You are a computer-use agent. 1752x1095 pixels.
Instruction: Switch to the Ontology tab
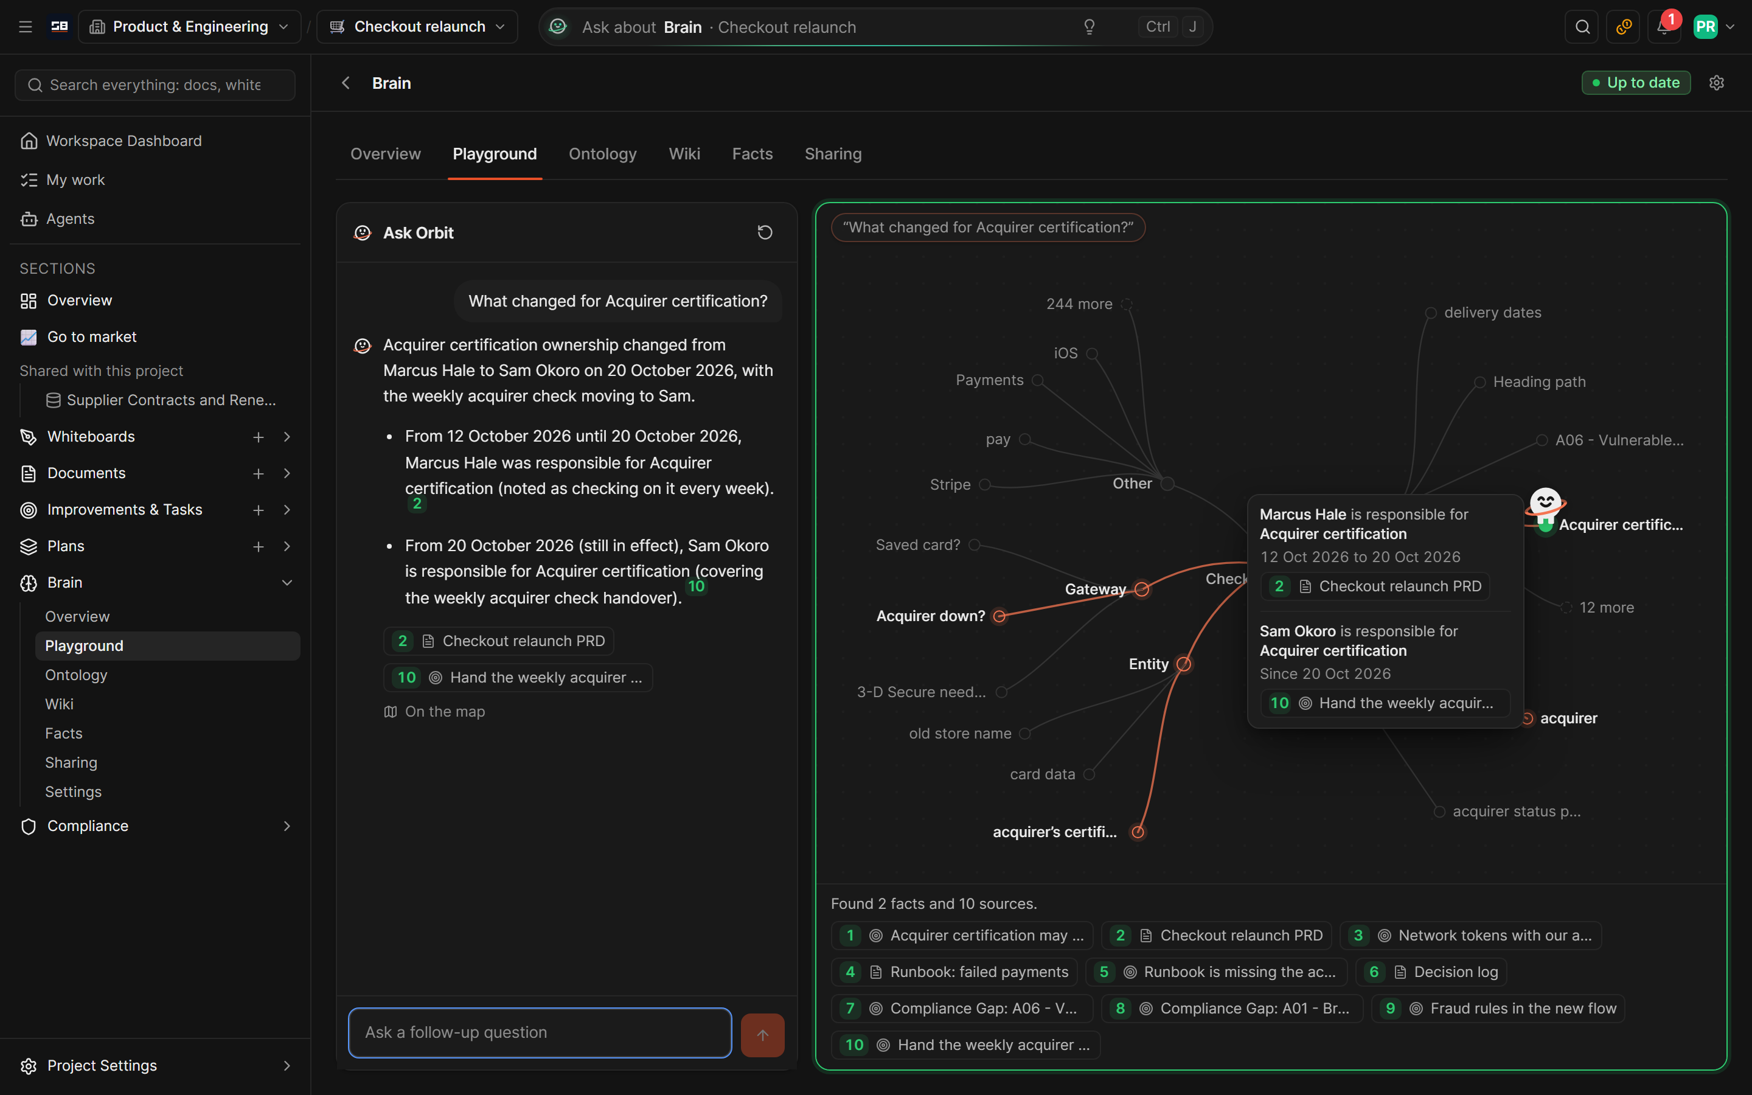(602, 153)
